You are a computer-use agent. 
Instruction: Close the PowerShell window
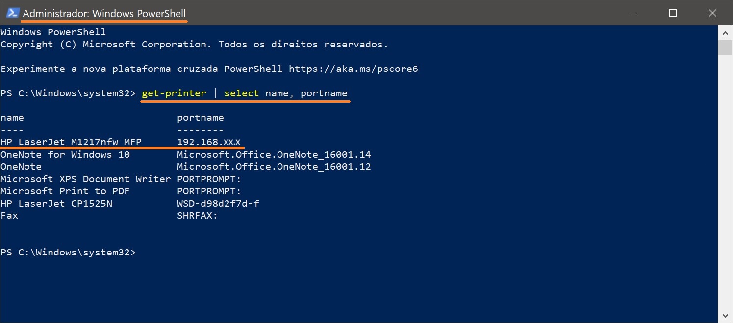coord(712,13)
